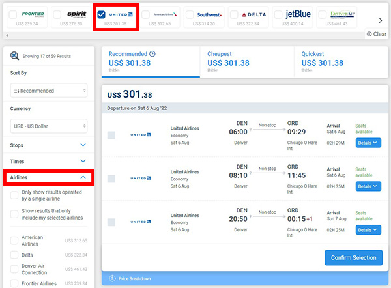Viewport: 391px width, 288px height.
Task: Click United logo on 06:00 flight row
Action: 141,135
